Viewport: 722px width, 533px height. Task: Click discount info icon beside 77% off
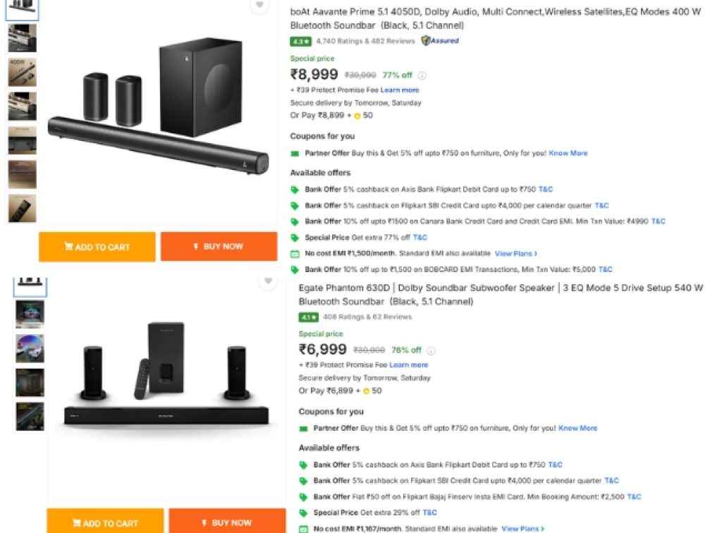point(422,75)
